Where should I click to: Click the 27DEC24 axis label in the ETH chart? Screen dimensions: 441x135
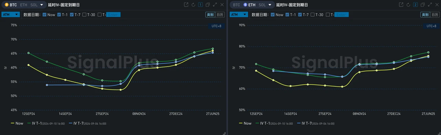[x=394, y=114]
